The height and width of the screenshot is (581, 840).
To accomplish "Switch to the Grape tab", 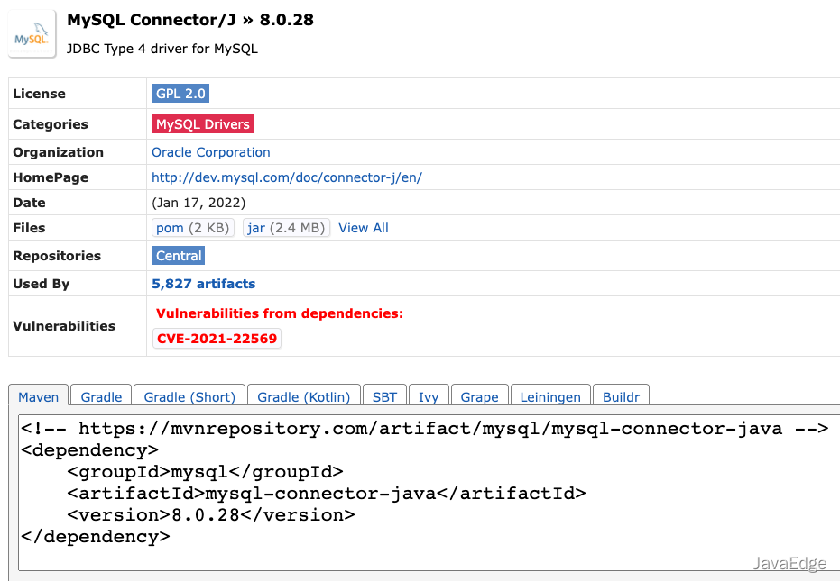I will coord(479,397).
